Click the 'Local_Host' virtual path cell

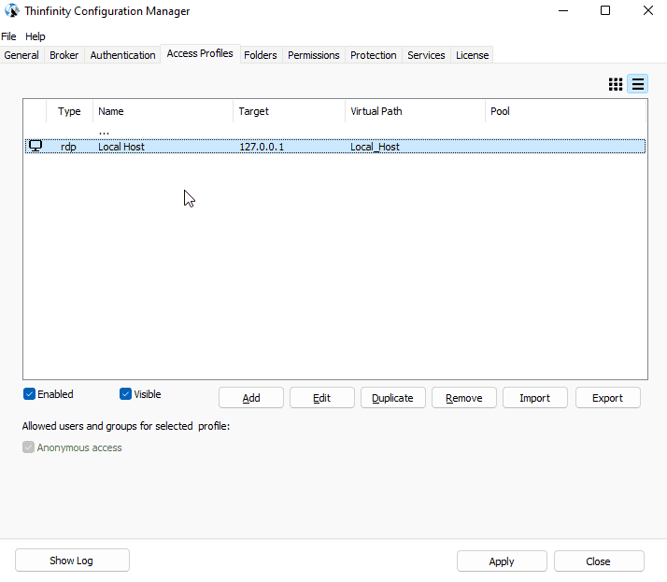point(375,147)
